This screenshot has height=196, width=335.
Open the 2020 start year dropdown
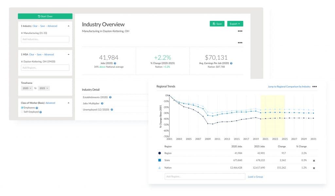click(27, 88)
